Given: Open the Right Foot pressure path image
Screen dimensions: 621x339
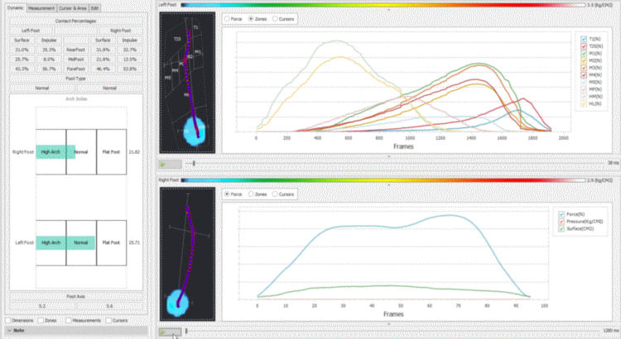Looking at the screenshot, I should click(187, 254).
